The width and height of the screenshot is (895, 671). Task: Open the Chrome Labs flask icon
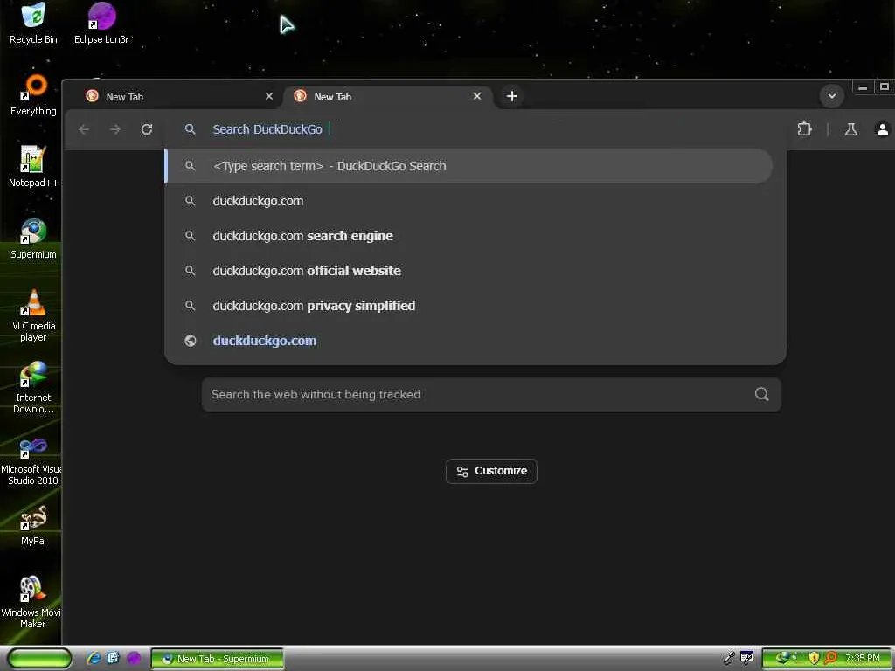(851, 129)
